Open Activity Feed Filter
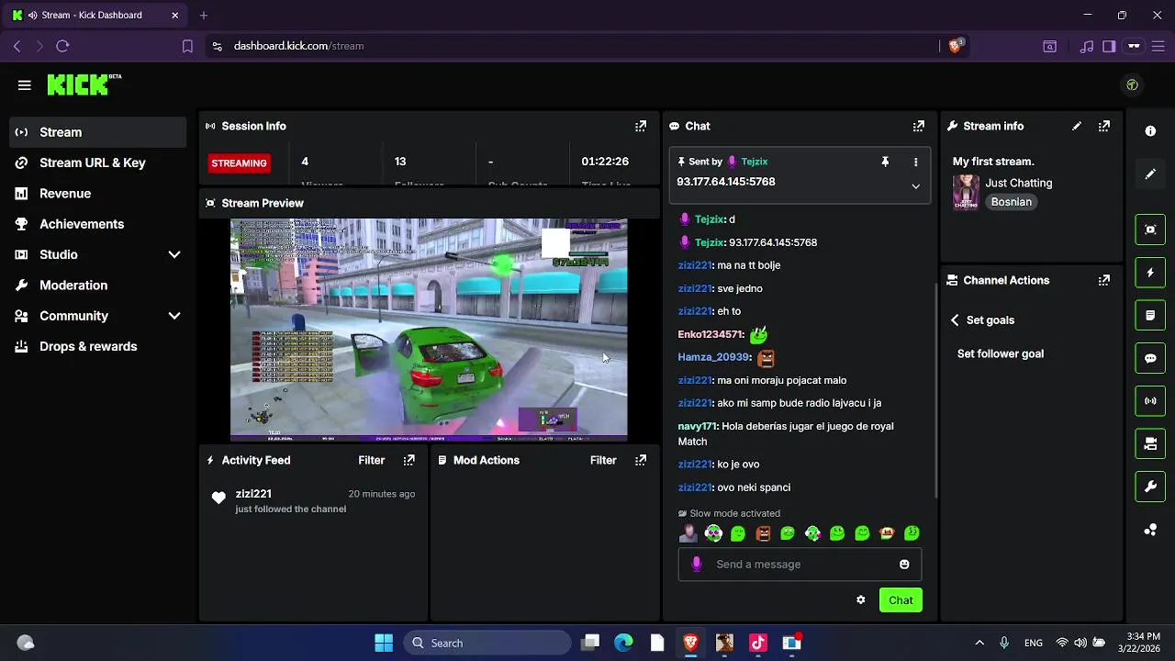 [x=371, y=460]
